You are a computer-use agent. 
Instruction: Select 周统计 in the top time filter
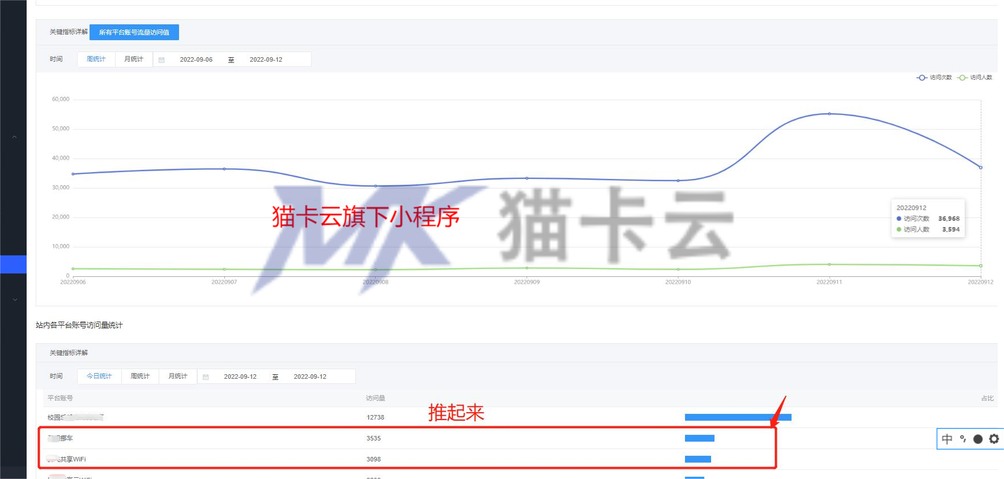[96, 59]
